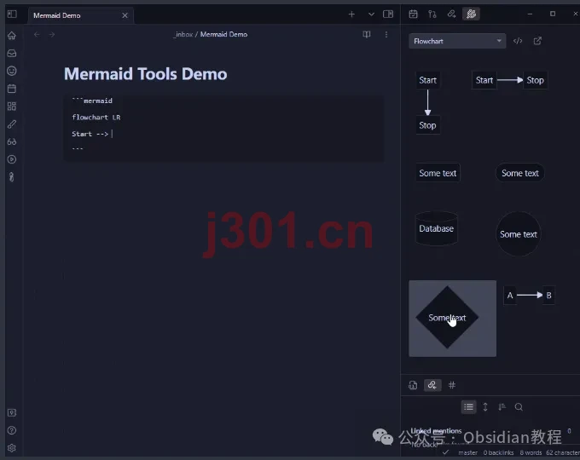Toggle collapse results list icon

[x=468, y=407]
